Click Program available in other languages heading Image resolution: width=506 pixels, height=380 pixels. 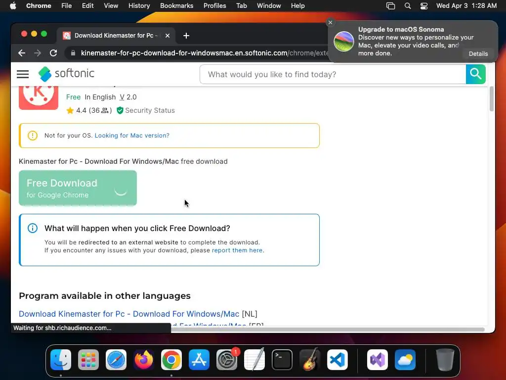(105, 296)
